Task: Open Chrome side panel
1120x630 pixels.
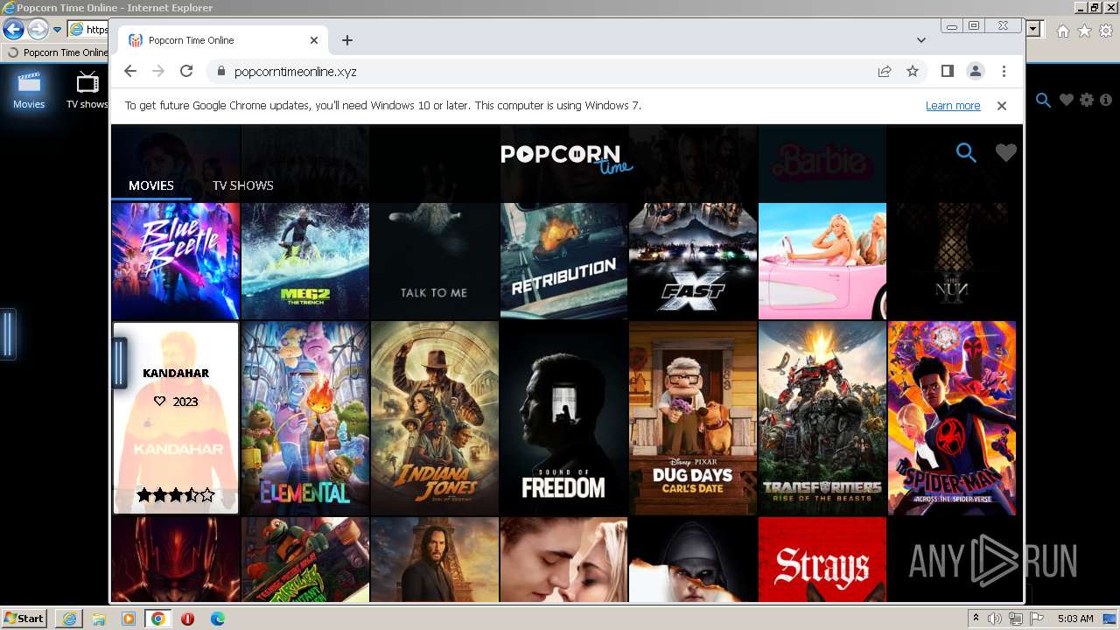Action: click(947, 71)
